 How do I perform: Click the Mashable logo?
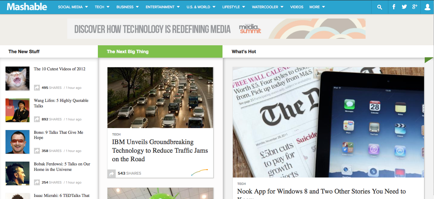[27, 7]
